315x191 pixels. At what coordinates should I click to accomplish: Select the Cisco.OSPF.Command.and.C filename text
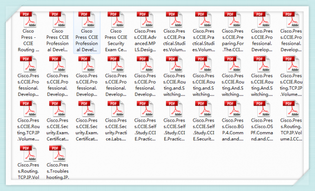coord(262,129)
